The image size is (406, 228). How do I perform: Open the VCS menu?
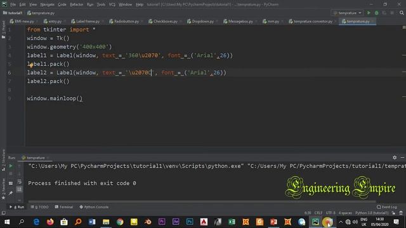tap(112, 4)
